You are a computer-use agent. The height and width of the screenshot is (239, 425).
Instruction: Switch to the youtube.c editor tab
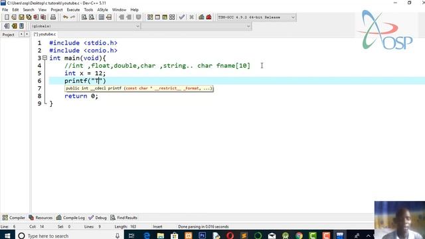[x=44, y=35]
